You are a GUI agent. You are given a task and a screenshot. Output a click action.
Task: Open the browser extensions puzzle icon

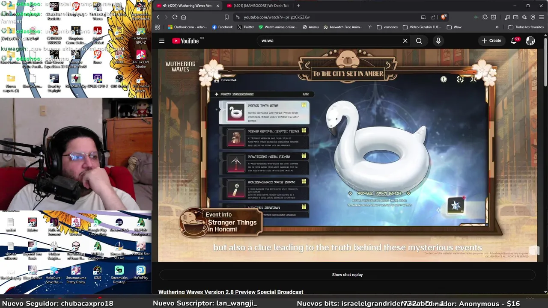(x=485, y=17)
